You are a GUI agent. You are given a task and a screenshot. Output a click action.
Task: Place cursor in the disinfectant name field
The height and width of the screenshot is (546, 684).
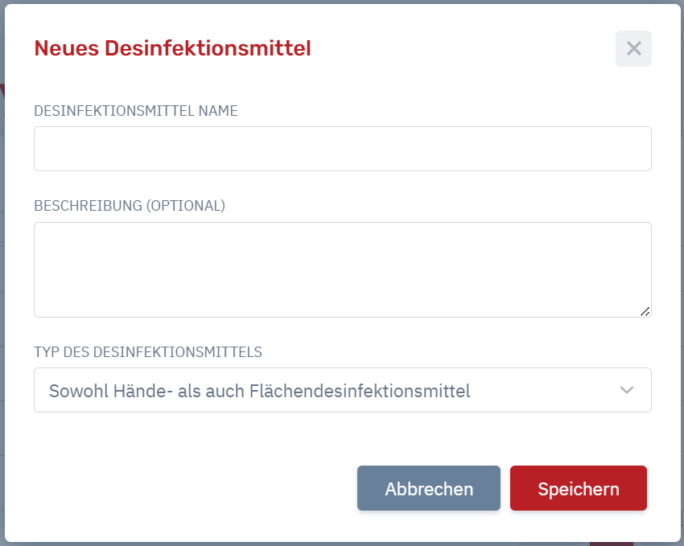tap(343, 149)
